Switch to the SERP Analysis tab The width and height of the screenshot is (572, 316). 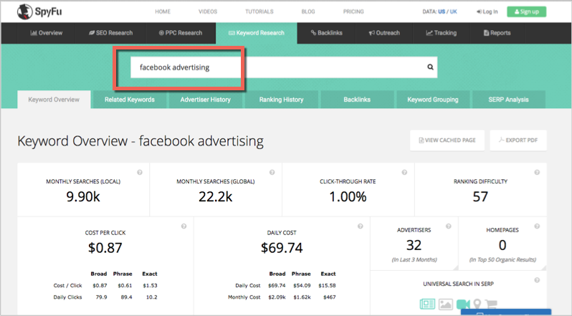(x=508, y=100)
